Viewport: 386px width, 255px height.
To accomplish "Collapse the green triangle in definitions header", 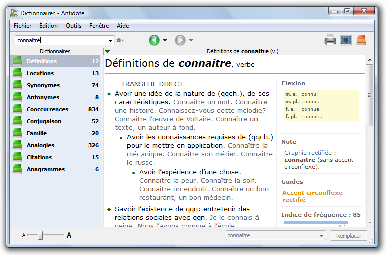I will (x=108, y=51).
